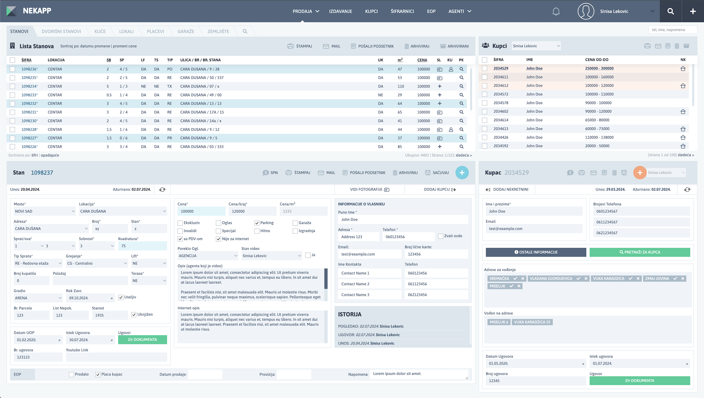Toggle the Prodato checkbox
Viewport: 704px width, 398px height.
pyautogui.click(x=71, y=374)
